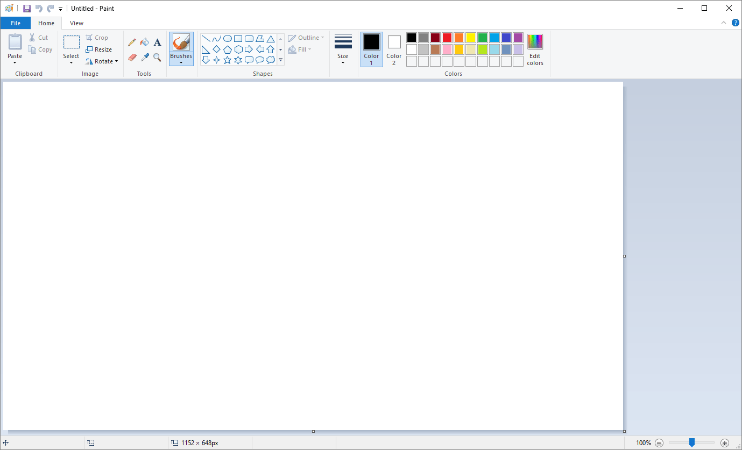Choose the Hexagon shape
Viewport: 742px width, 450px height.
point(238,49)
